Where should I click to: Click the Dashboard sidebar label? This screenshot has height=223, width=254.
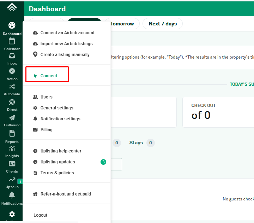pos(12,34)
